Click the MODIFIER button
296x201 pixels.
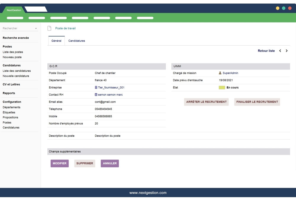coord(59,163)
